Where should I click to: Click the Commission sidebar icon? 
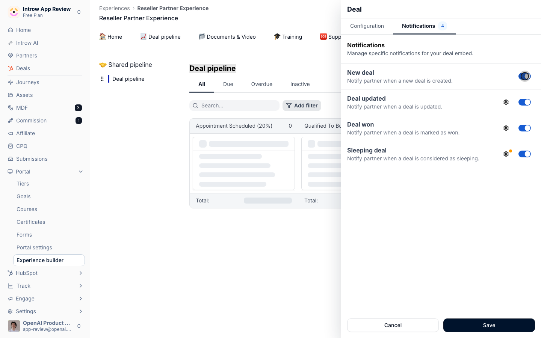click(11, 121)
